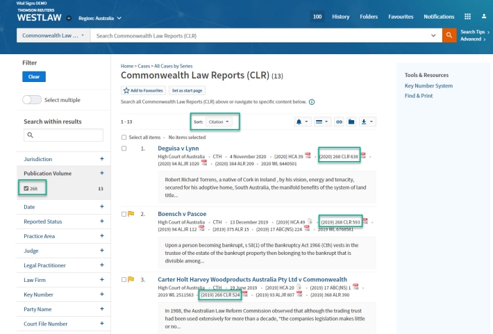Focus the Search Commonwealth Law Reports field
Viewport: 493px width, 334px height.
pos(266,35)
